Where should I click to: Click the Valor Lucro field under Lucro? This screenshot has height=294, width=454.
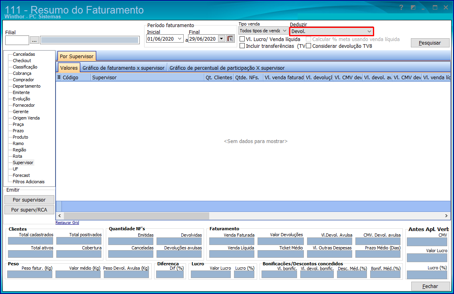[x=211, y=274]
